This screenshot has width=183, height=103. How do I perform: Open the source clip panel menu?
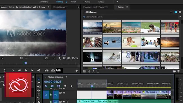coord(48,7)
